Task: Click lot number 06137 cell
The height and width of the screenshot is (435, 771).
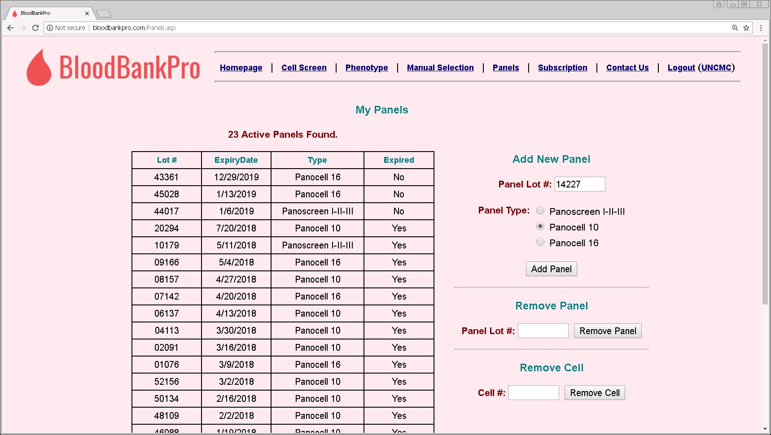Action: 167,313
